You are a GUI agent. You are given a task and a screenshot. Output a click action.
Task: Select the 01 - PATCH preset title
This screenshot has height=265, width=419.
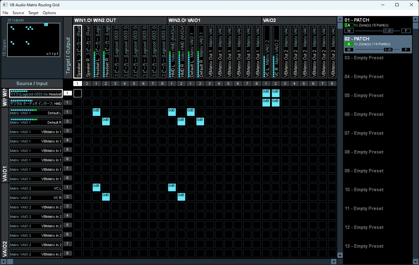coord(357,20)
